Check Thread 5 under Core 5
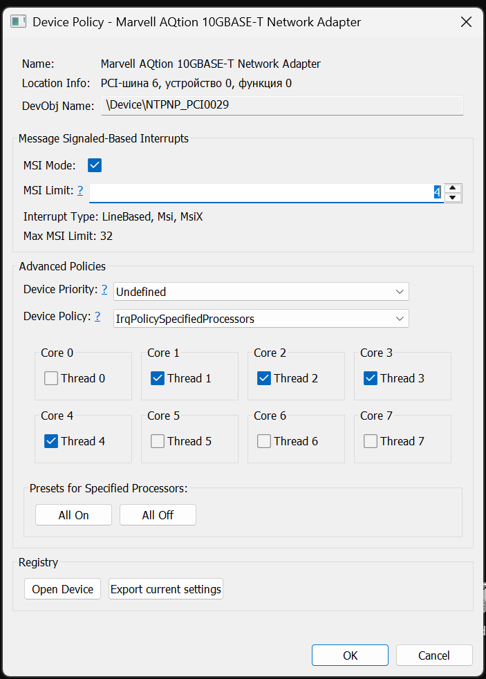This screenshot has width=486, height=679. tap(158, 441)
